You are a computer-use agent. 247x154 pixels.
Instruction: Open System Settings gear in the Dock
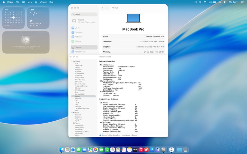click(163, 150)
